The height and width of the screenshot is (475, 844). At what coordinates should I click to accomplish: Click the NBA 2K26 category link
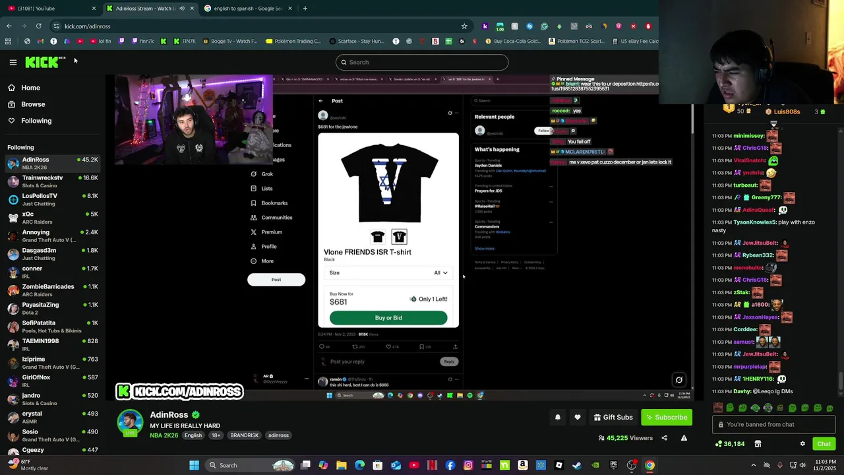pyautogui.click(x=164, y=435)
